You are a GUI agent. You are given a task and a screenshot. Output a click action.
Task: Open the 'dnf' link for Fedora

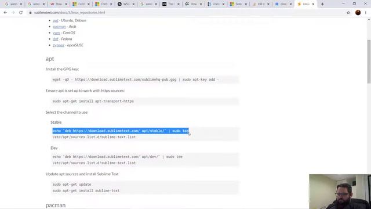56,39
